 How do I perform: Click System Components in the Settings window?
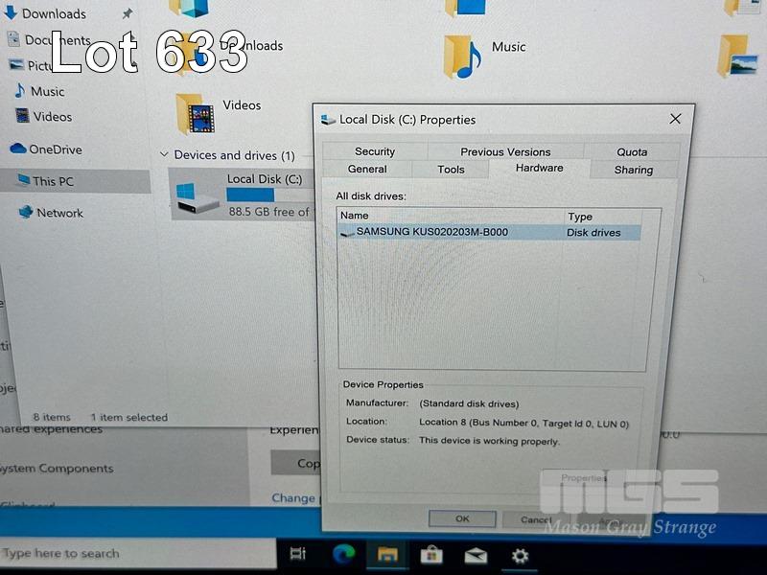point(57,469)
